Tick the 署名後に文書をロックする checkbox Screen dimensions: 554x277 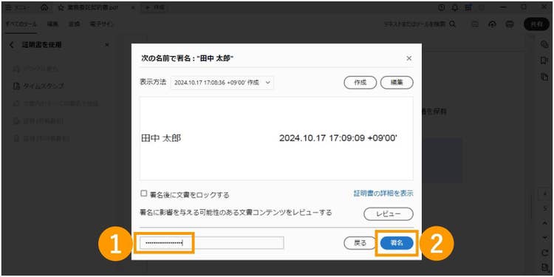143,194
